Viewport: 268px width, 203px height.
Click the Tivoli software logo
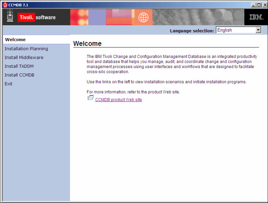click(37, 17)
